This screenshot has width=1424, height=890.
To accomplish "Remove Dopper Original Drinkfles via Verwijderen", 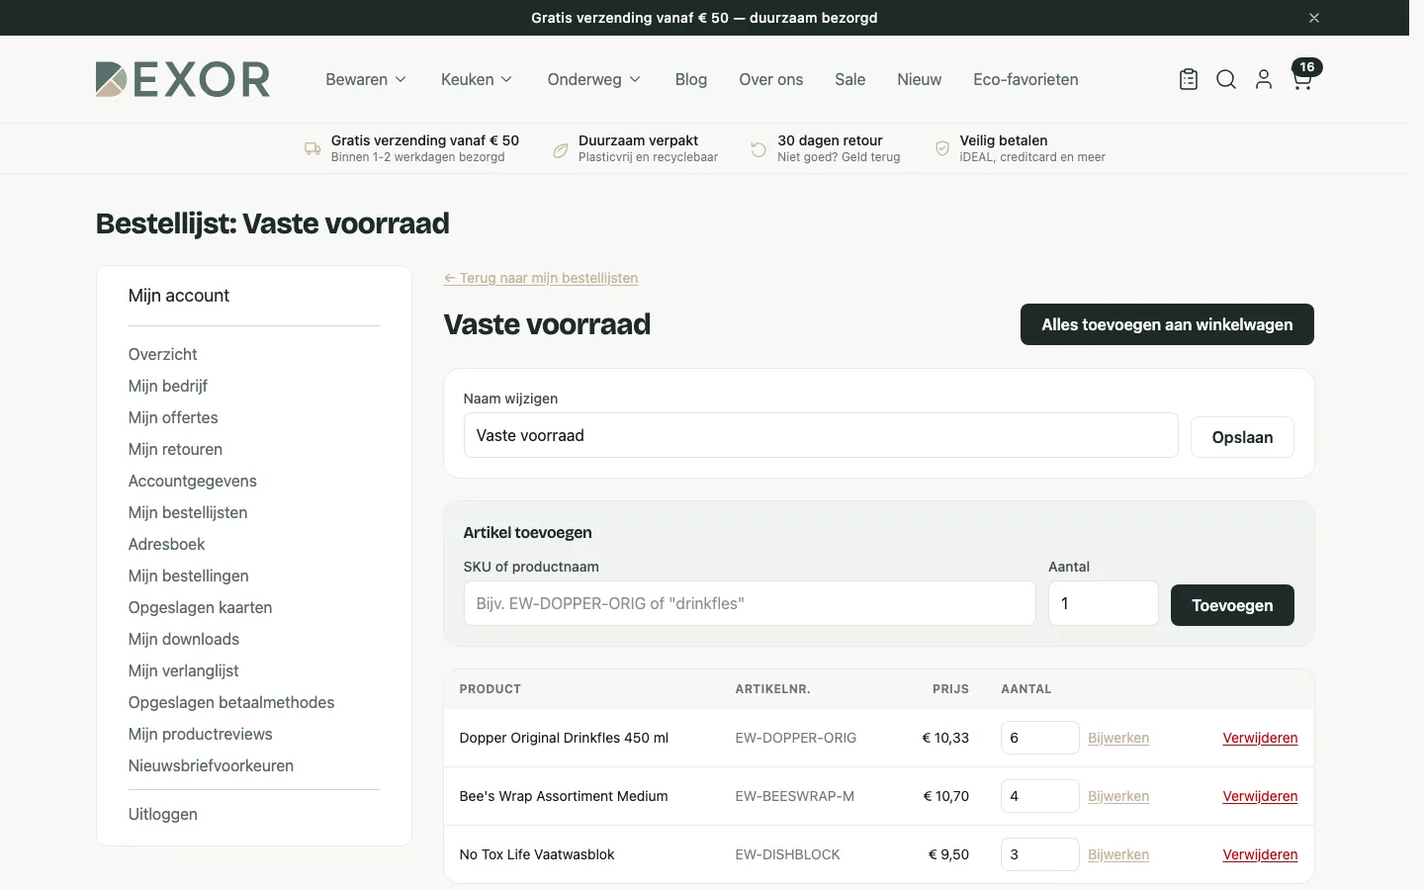I will pos(1260,738).
